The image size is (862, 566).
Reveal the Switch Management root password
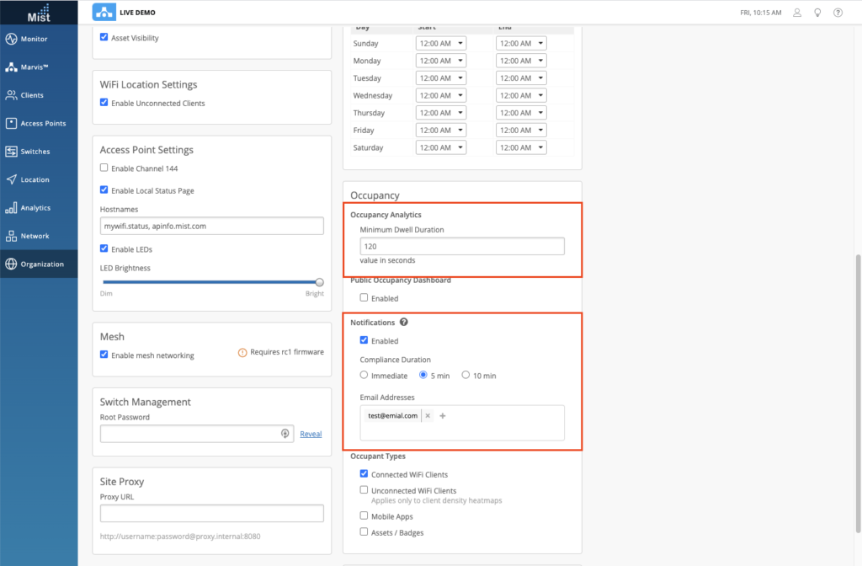(311, 434)
